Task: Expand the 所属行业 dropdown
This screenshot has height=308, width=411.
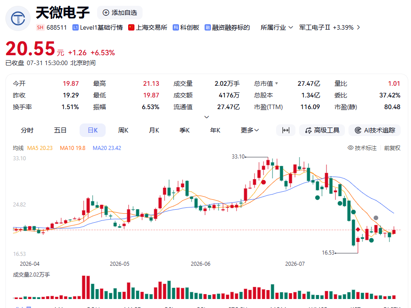Action: pos(277,27)
